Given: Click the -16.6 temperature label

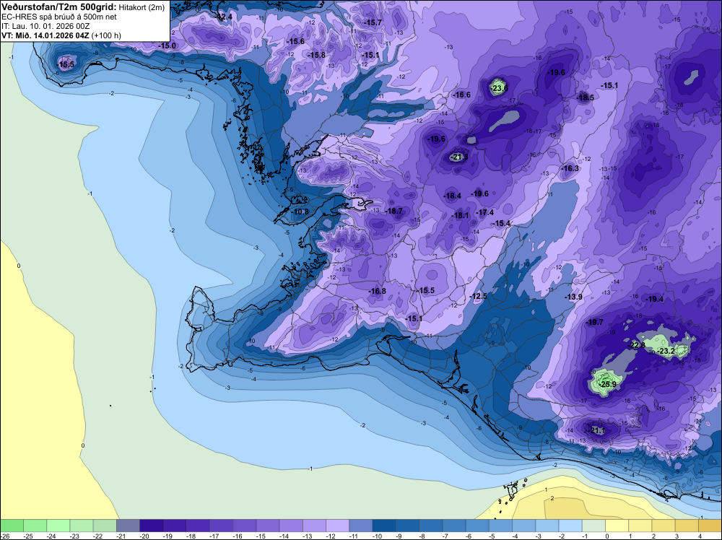Looking at the screenshot, I should pyautogui.click(x=462, y=95).
